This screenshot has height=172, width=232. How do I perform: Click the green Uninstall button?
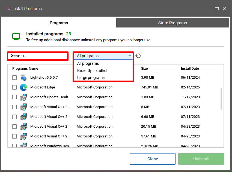pyautogui.click(x=201, y=159)
